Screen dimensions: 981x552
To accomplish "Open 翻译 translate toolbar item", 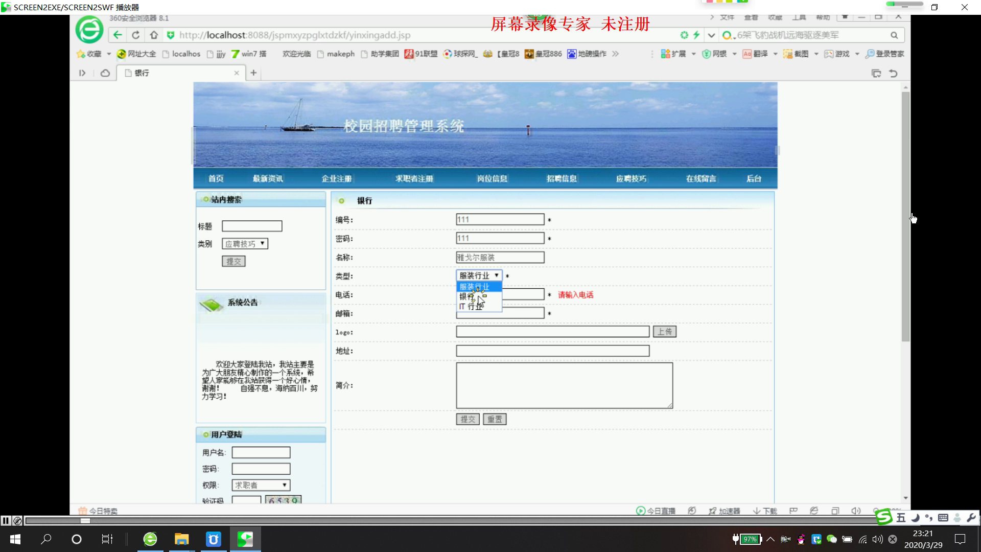I will (x=755, y=54).
